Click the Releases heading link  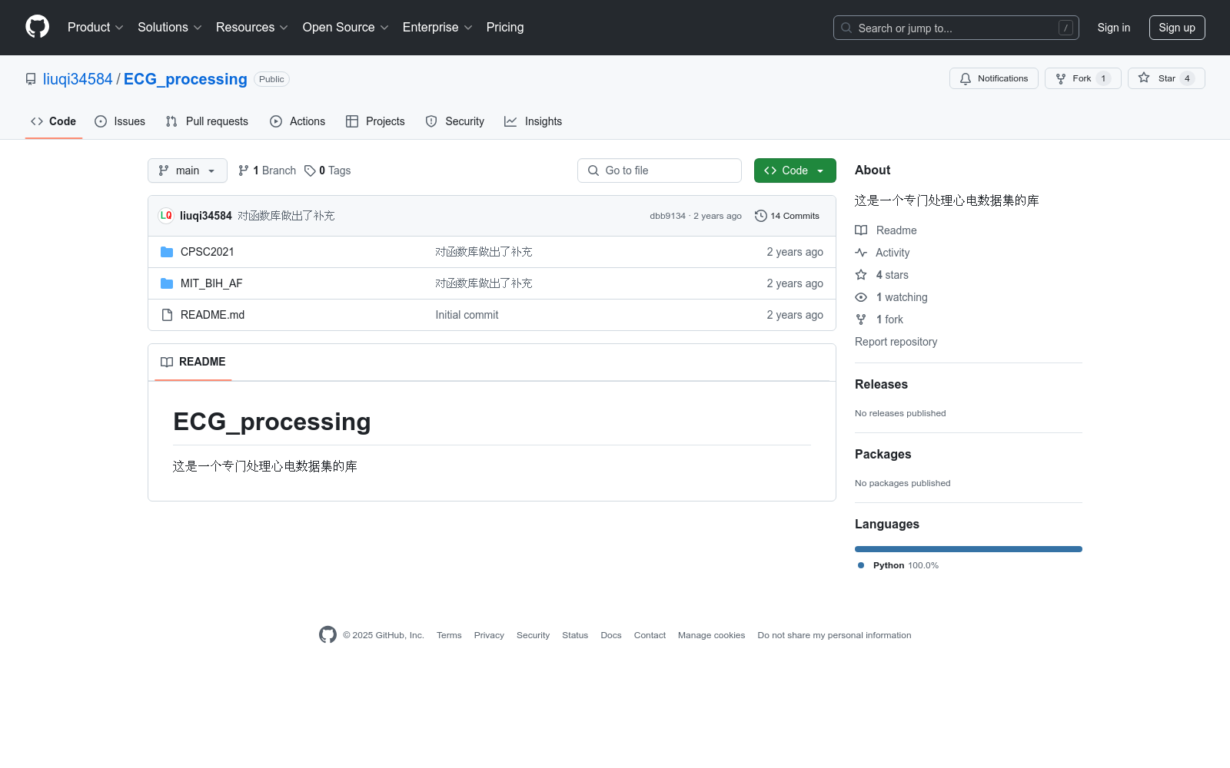pyautogui.click(x=881, y=385)
